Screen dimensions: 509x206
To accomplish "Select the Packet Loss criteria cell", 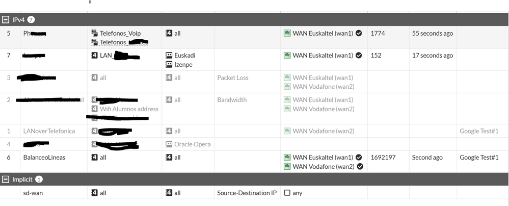I will pyautogui.click(x=233, y=78).
